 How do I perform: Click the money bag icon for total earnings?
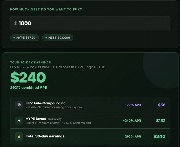19,136
